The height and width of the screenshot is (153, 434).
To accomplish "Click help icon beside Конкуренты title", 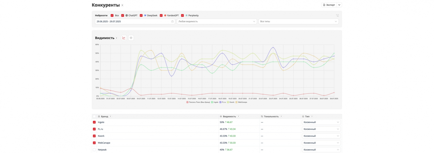I will click(122, 5).
